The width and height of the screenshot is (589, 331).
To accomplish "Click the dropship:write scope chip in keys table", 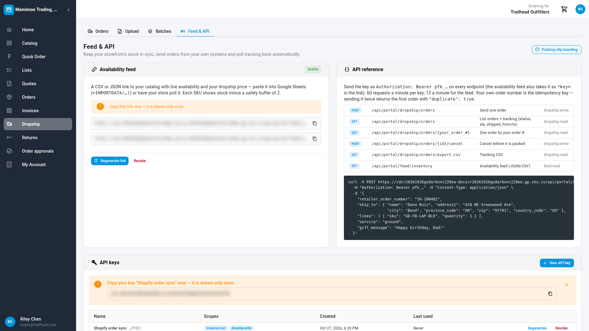I will point(241,328).
